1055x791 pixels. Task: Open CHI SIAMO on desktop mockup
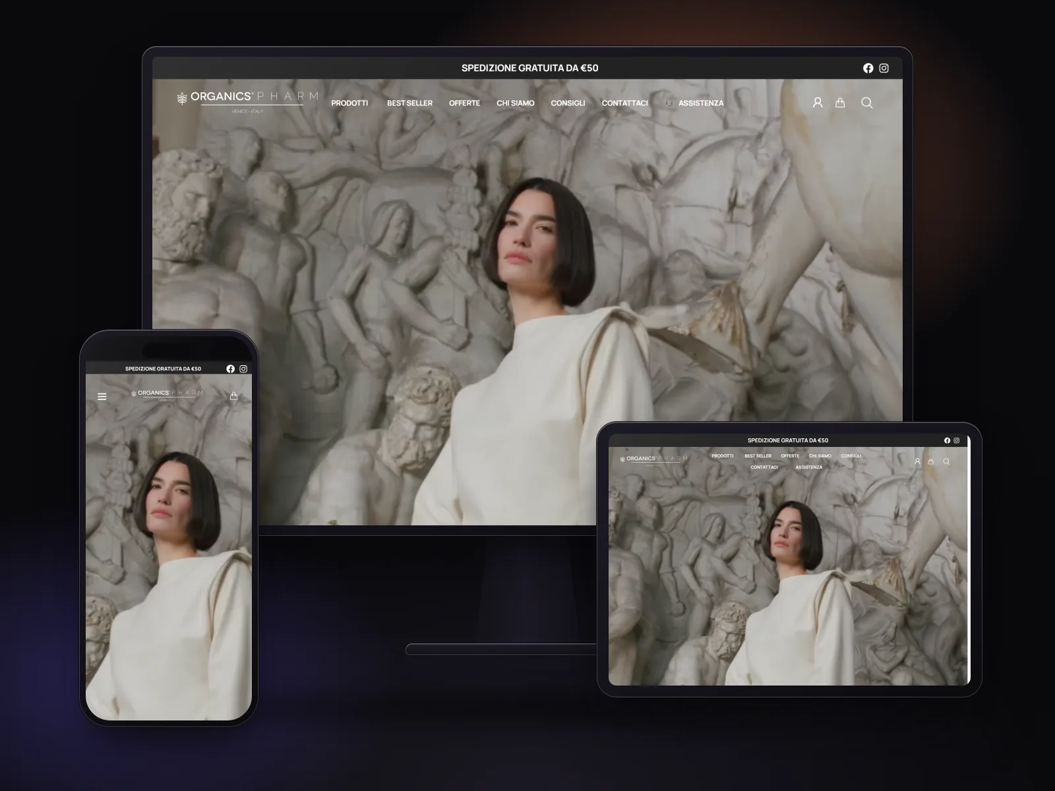tap(516, 103)
